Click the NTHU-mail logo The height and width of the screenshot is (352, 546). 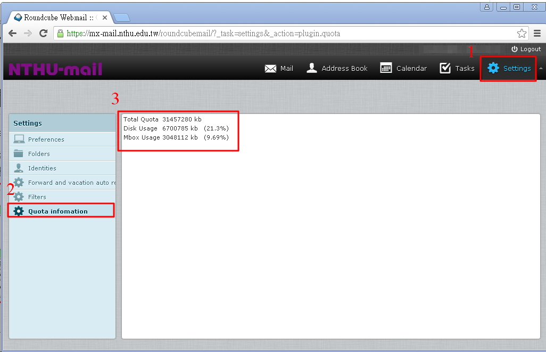55,69
